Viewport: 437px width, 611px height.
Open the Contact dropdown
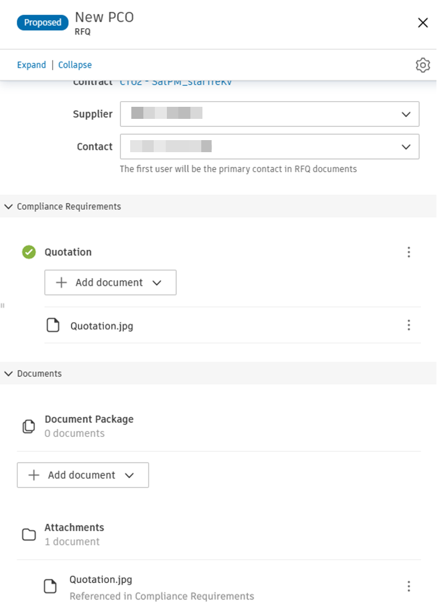tap(406, 146)
